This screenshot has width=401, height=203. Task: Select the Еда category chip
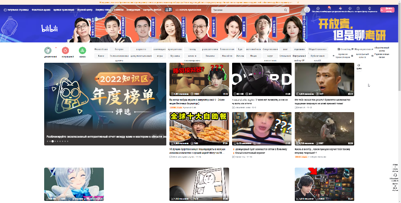pyautogui.click(x=240, y=49)
